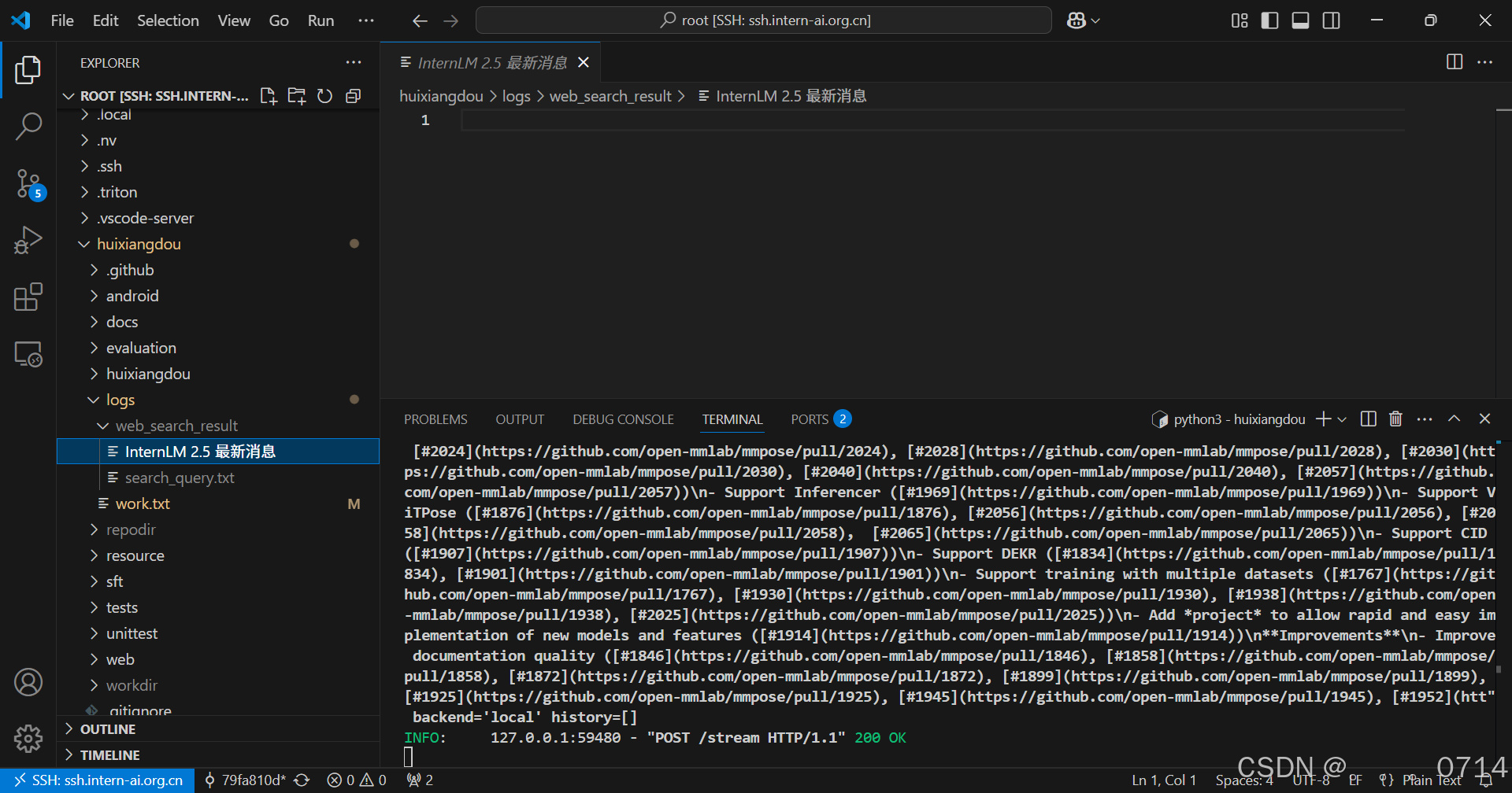
Task: Customize layout from title bar
Action: click(1240, 21)
